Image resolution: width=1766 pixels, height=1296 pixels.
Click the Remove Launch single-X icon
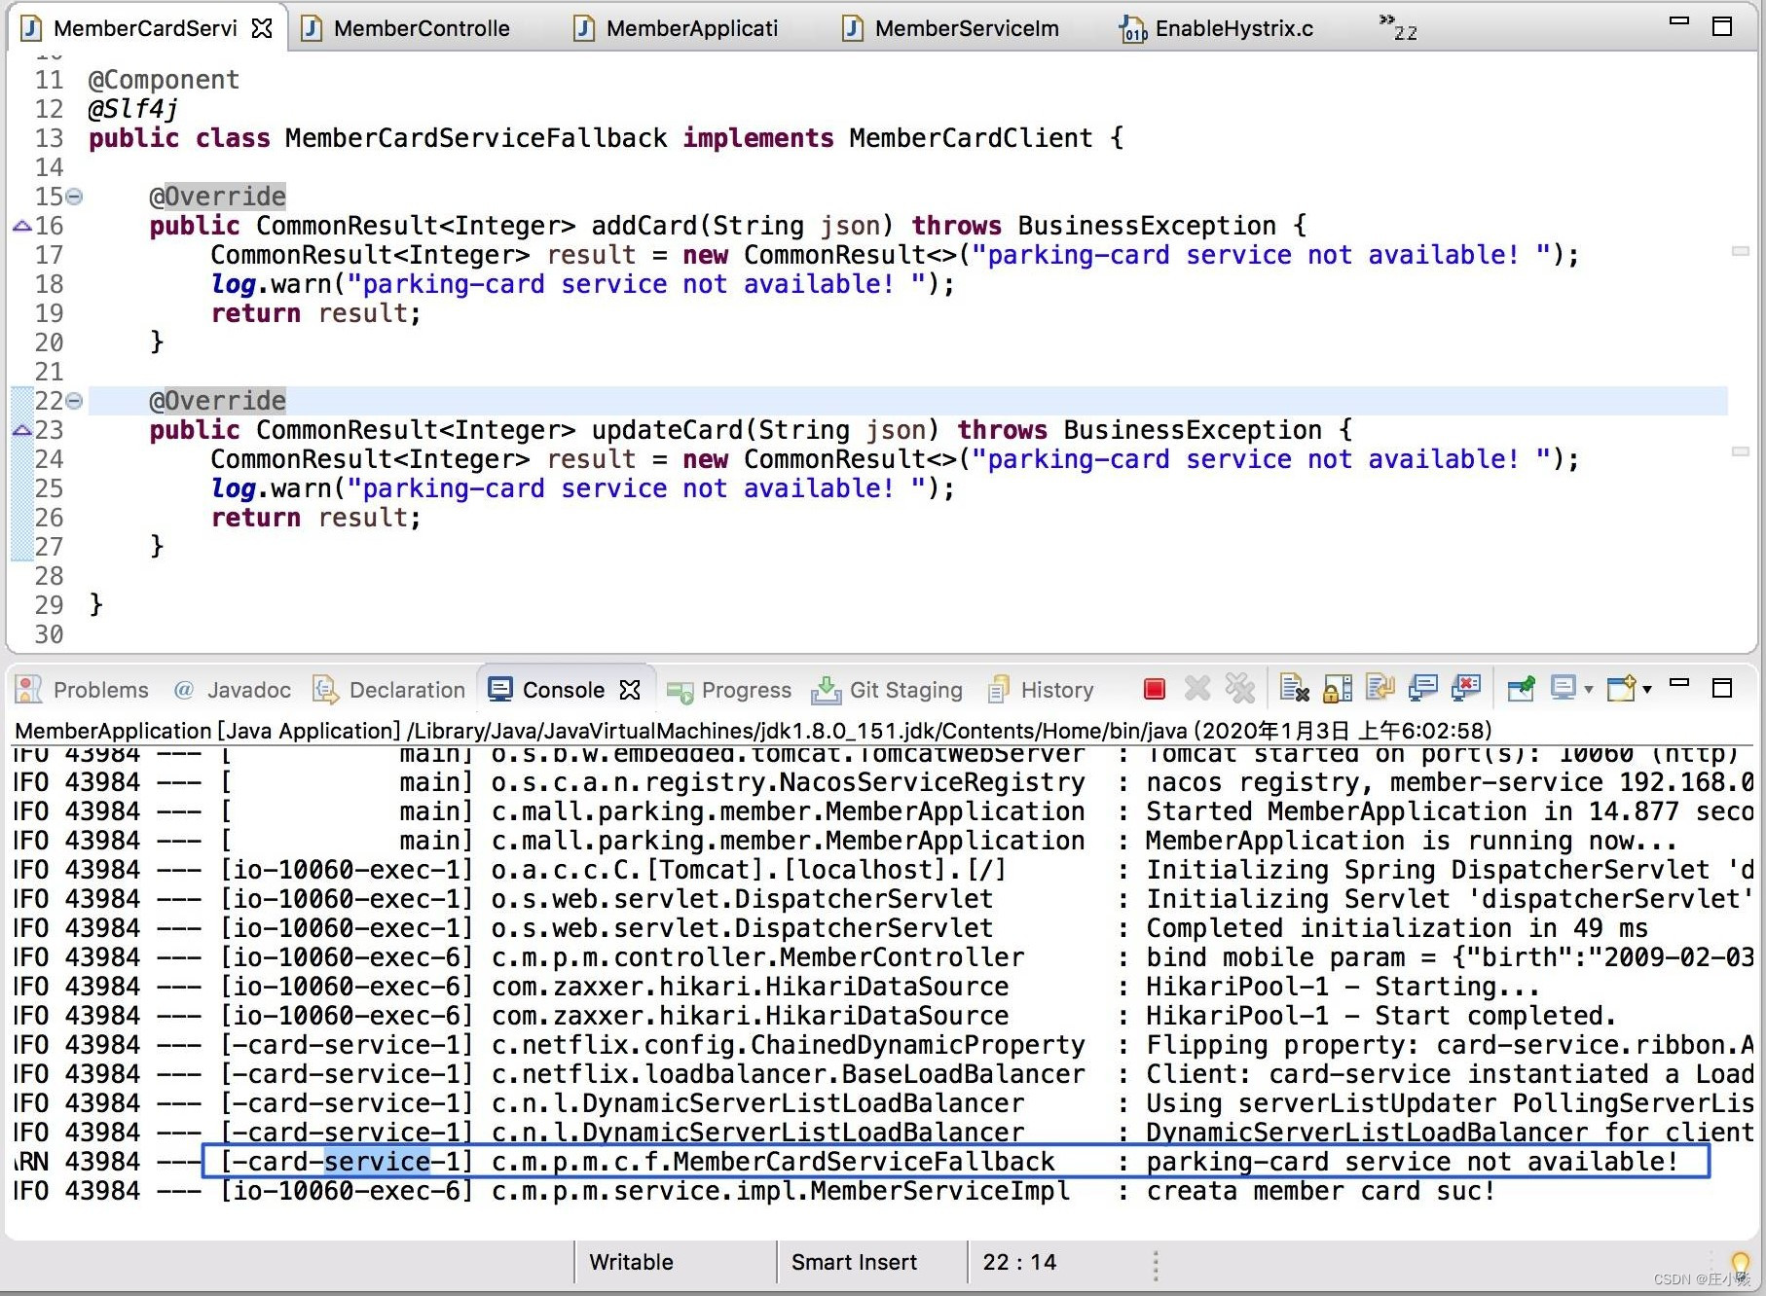point(1197,689)
